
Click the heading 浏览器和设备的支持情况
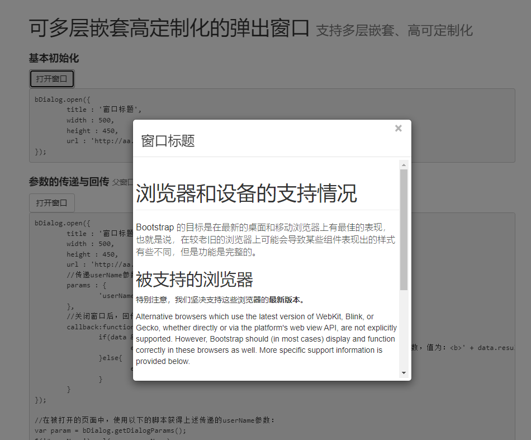(x=246, y=193)
